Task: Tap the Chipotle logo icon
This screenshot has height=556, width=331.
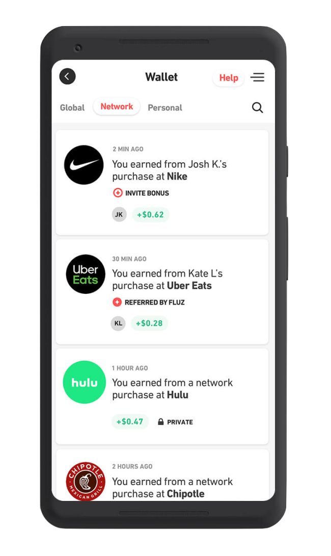Action: click(x=86, y=481)
